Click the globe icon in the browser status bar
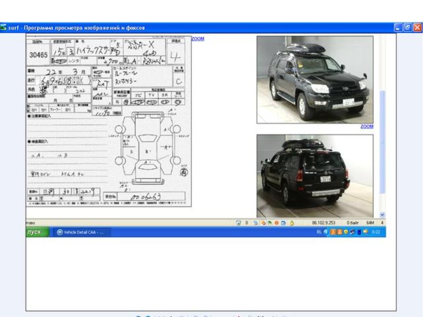Viewport: 423px width, 317px height. point(238,223)
